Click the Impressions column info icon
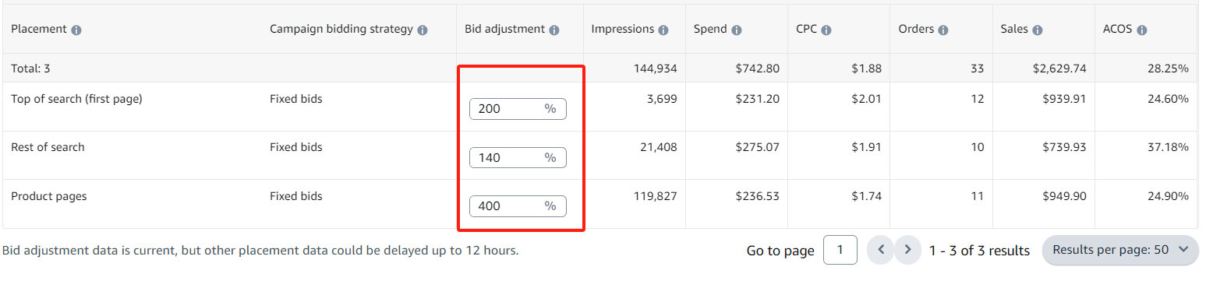This screenshot has height=281, width=1206. click(x=663, y=30)
